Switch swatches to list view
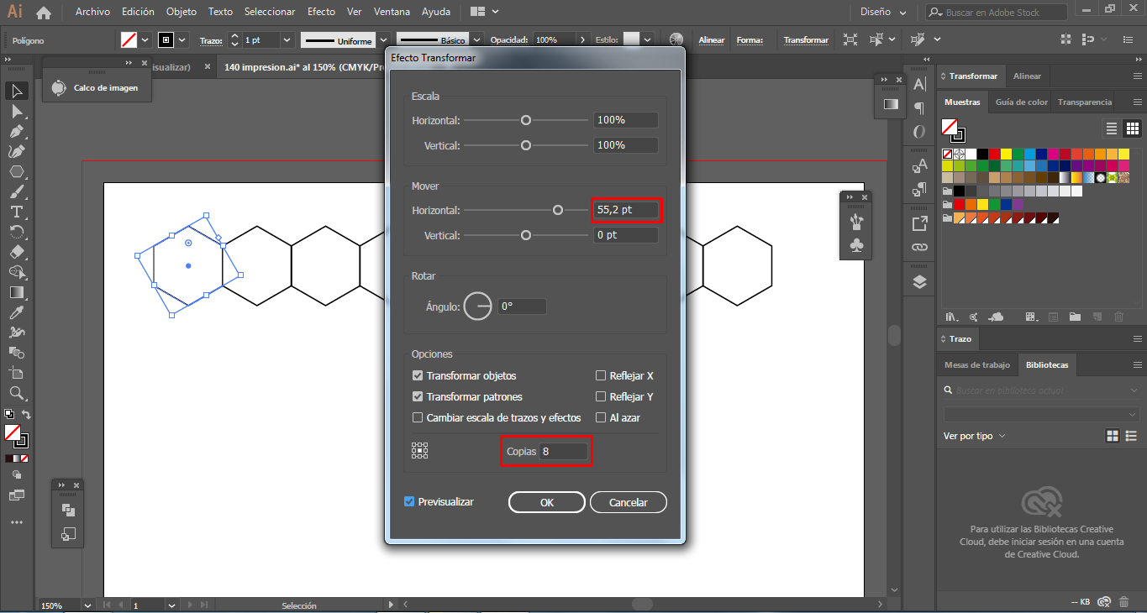This screenshot has width=1147, height=613. click(1112, 128)
